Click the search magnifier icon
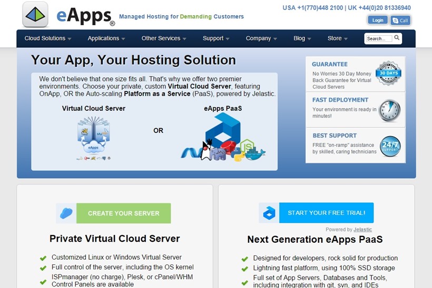 (x=397, y=38)
